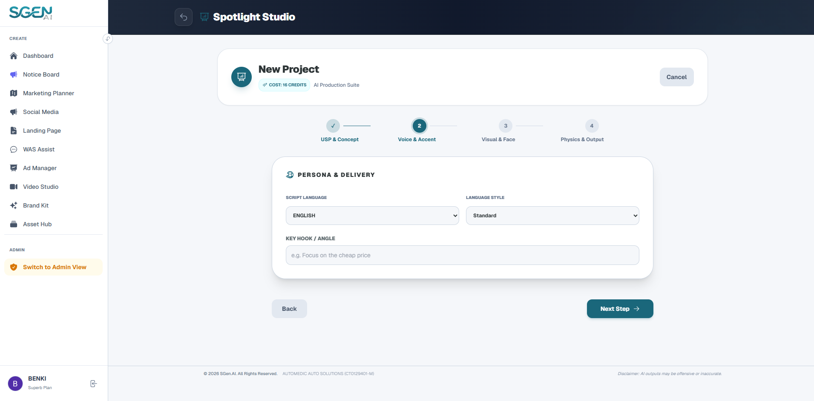Viewport: 814px width, 401px height.
Task: Click the Superb Plan label
Action: click(x=40, y=388)
